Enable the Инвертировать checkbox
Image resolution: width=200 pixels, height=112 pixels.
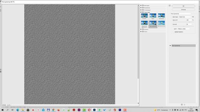pyautogui.click(x=173, y=32)
